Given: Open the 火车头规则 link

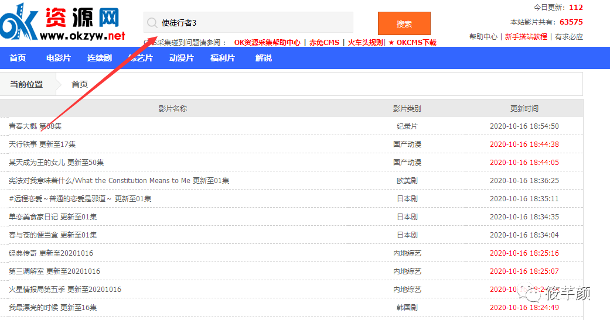Looking at the screenshot, I should [x=365, y=43].
